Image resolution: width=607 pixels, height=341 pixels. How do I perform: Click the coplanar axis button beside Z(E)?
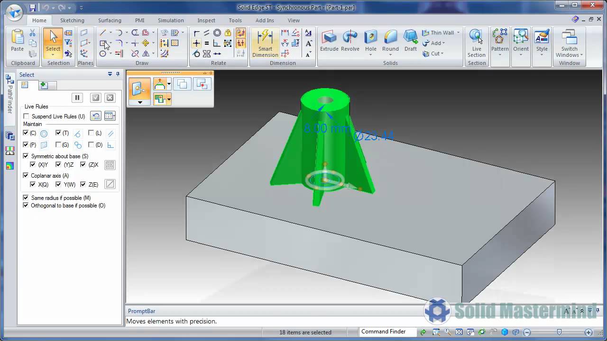point(110,184)
